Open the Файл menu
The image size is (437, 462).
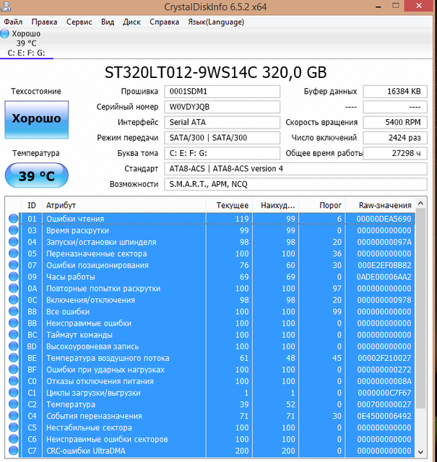pos(13,22)
